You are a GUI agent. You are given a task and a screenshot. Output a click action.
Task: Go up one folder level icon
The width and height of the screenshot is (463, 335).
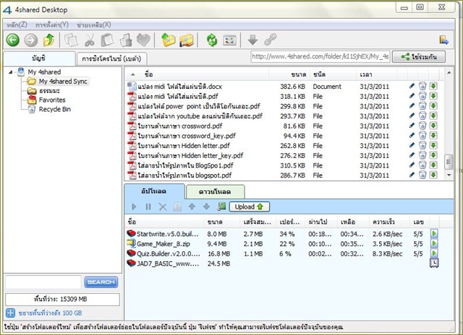tap(48, 40)
